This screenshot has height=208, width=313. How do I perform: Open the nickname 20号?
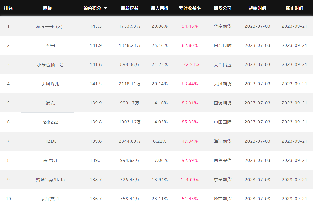pos(50,45)
